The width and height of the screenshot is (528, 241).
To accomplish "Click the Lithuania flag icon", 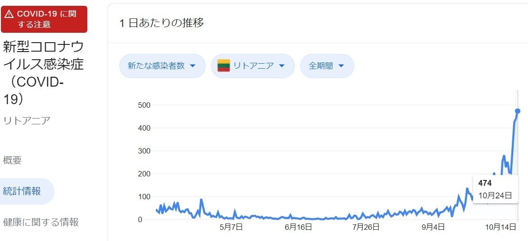I will 224,66.
